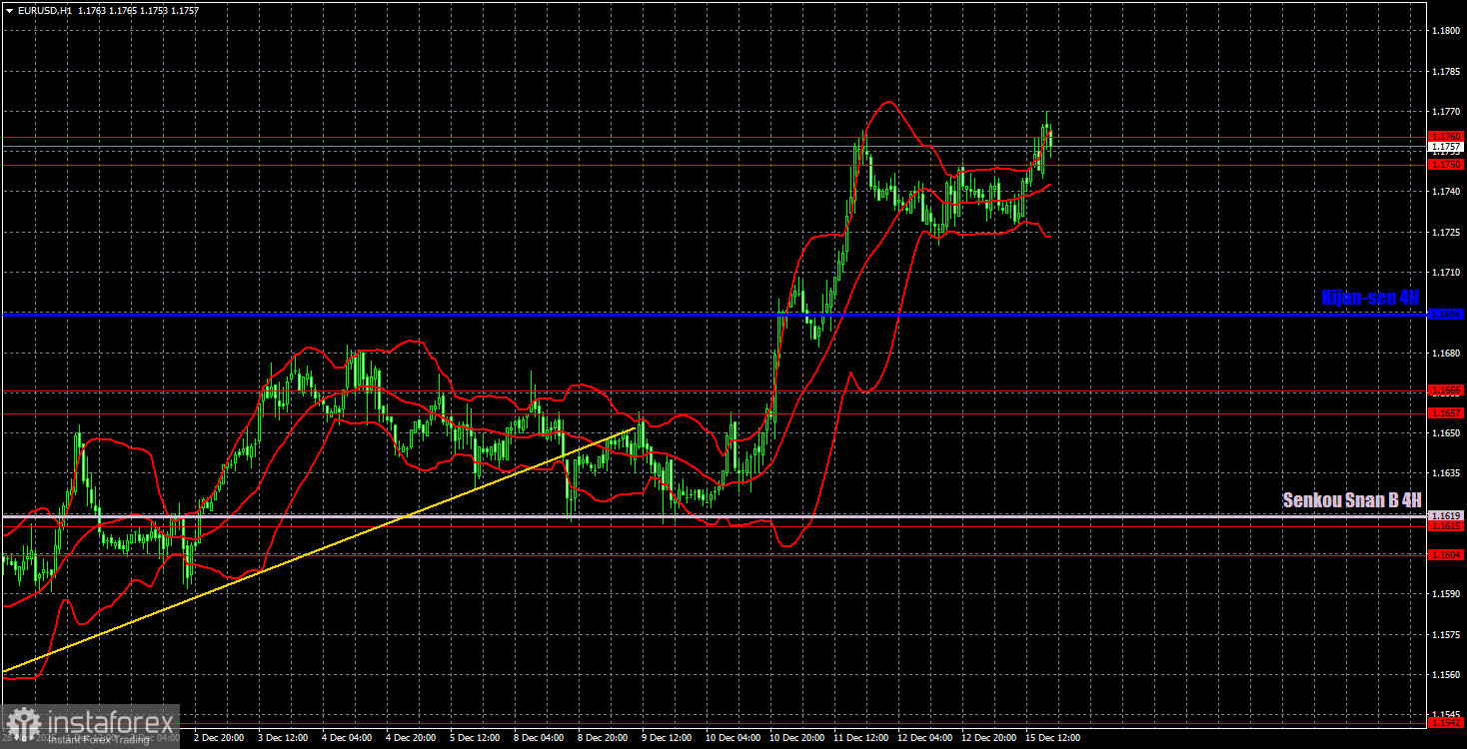Click the 1.1760 red price tag
1467x749 pixels.
1446,136
